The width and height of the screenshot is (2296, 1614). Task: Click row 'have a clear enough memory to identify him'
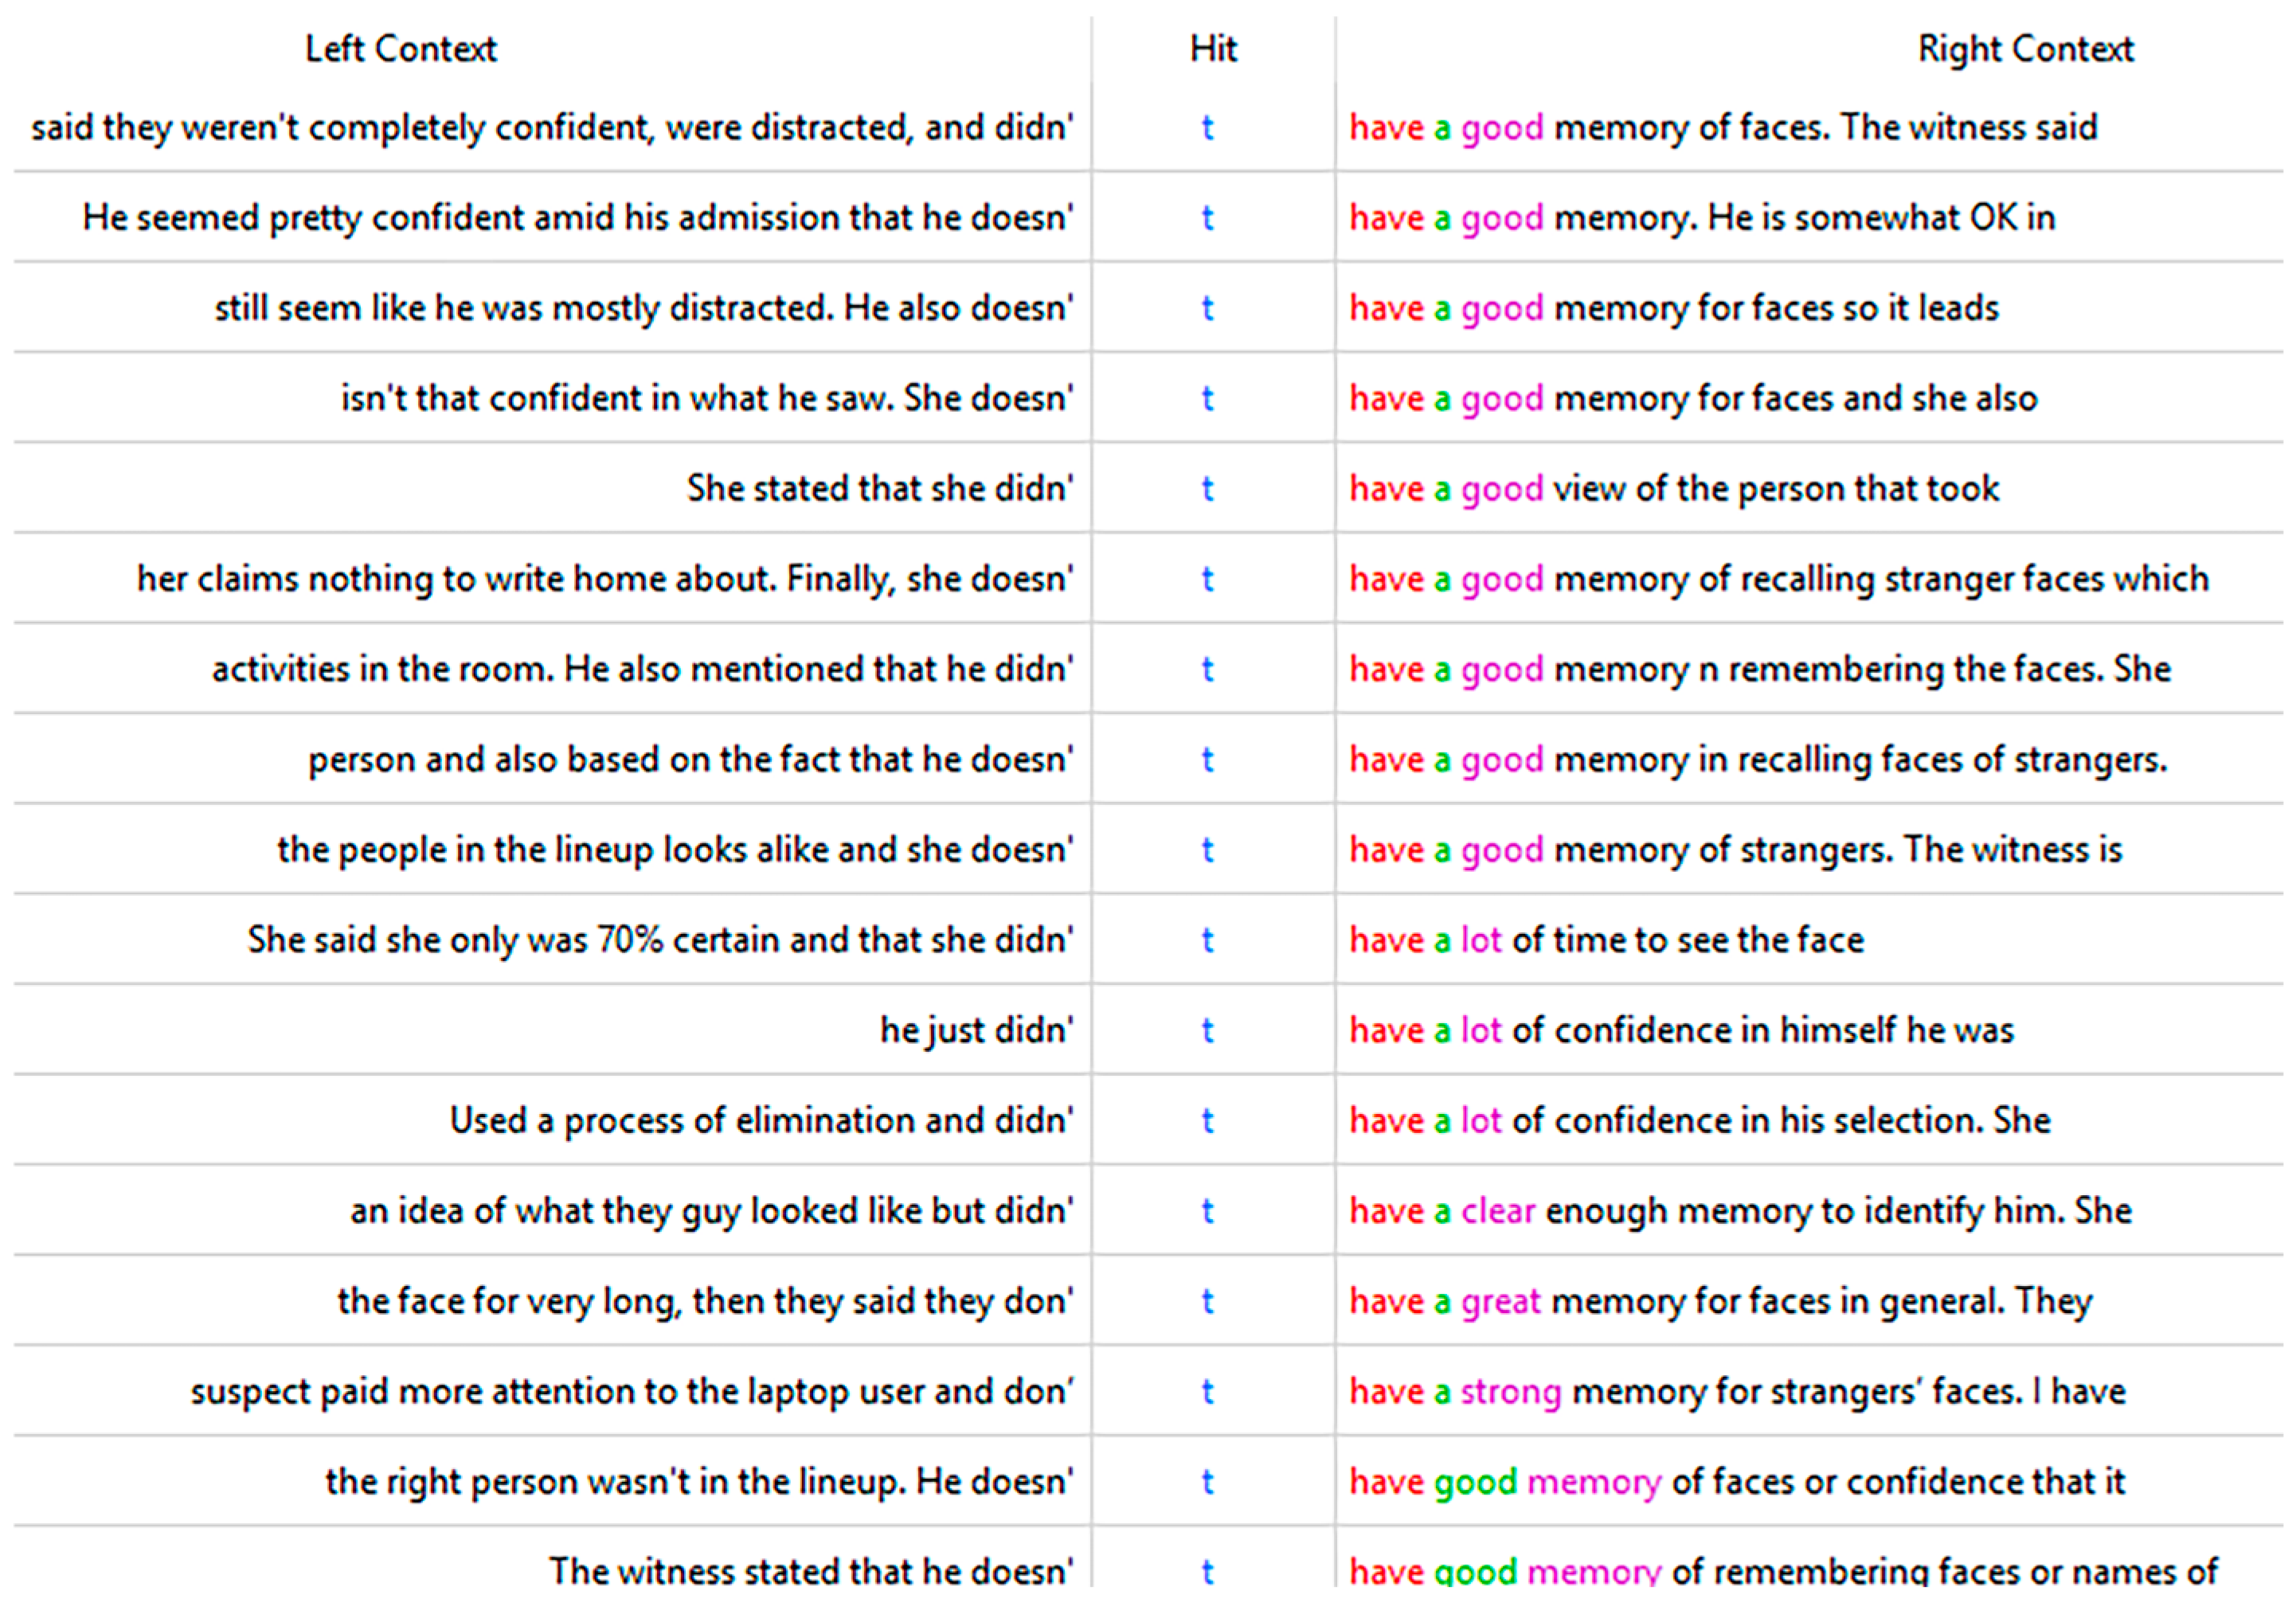pos(1740,1211)
